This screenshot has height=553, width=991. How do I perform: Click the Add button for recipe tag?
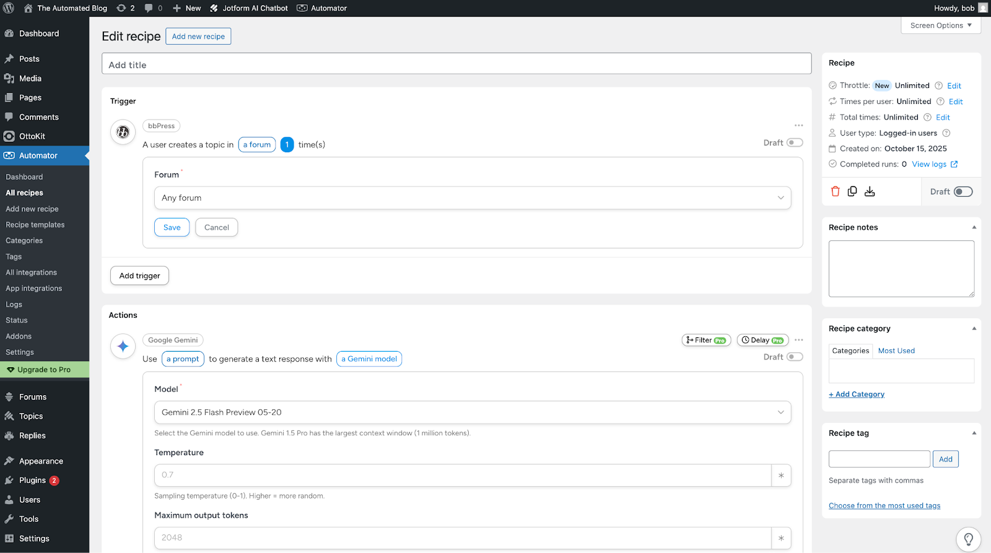946,459
